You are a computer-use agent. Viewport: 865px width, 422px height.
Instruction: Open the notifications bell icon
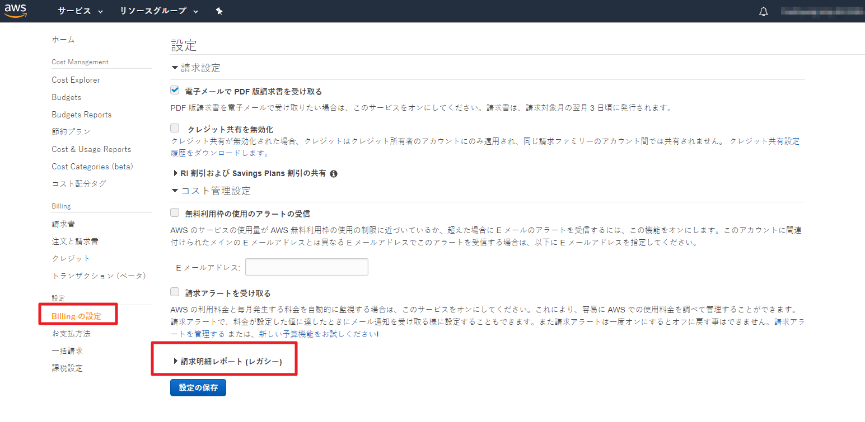pyautogui.click(x=763, y=12)
